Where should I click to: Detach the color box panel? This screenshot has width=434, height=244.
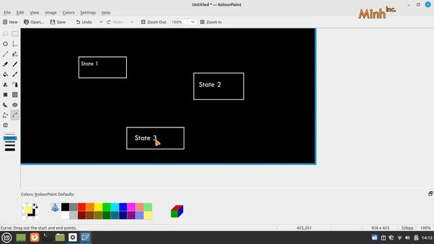[431, 194]
